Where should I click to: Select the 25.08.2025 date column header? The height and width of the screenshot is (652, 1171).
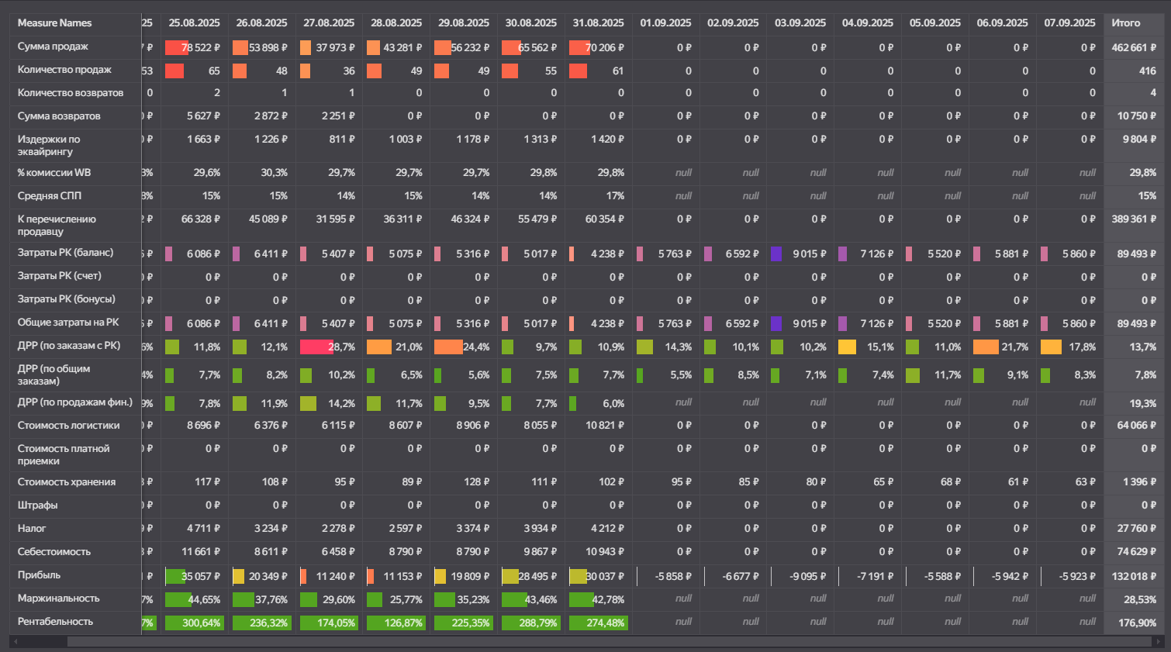click(194, 23)
